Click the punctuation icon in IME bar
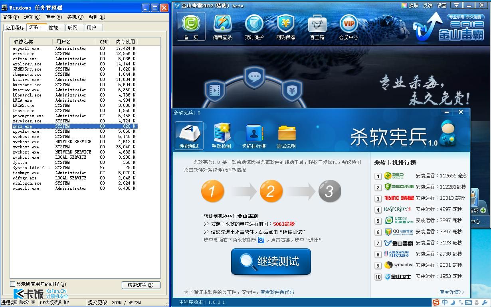 (x=460, y=303)
